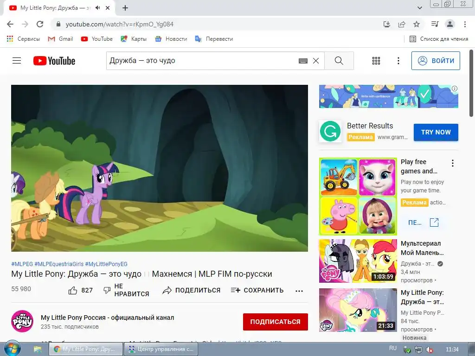Open the Windows Start button
The height and width of the screenshot is (356, 475).
[x=12, y=349]
